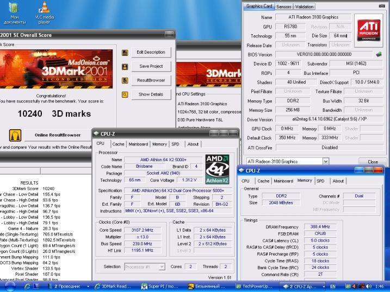
Task: Click the AMD Athlon 64 X2 logo
Action: tap(217, 169)
